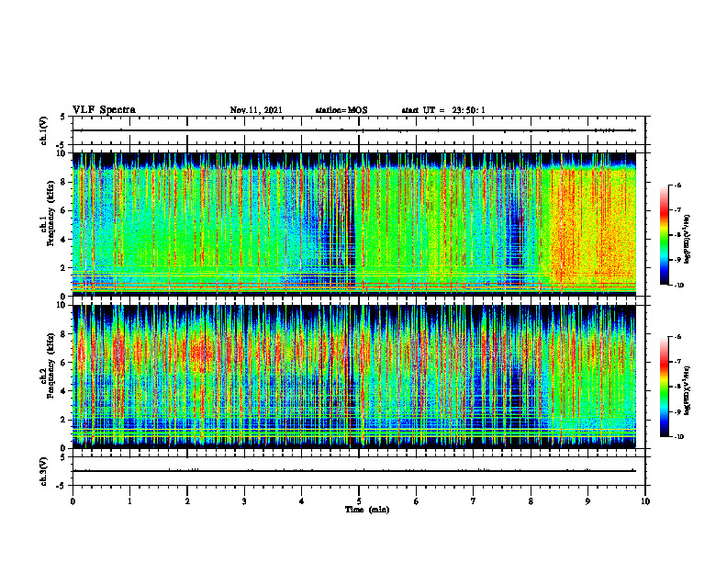Click time axis tick label "10"
Image resolution: width=727 pixels, height=562 pixels.
point(645,501)
